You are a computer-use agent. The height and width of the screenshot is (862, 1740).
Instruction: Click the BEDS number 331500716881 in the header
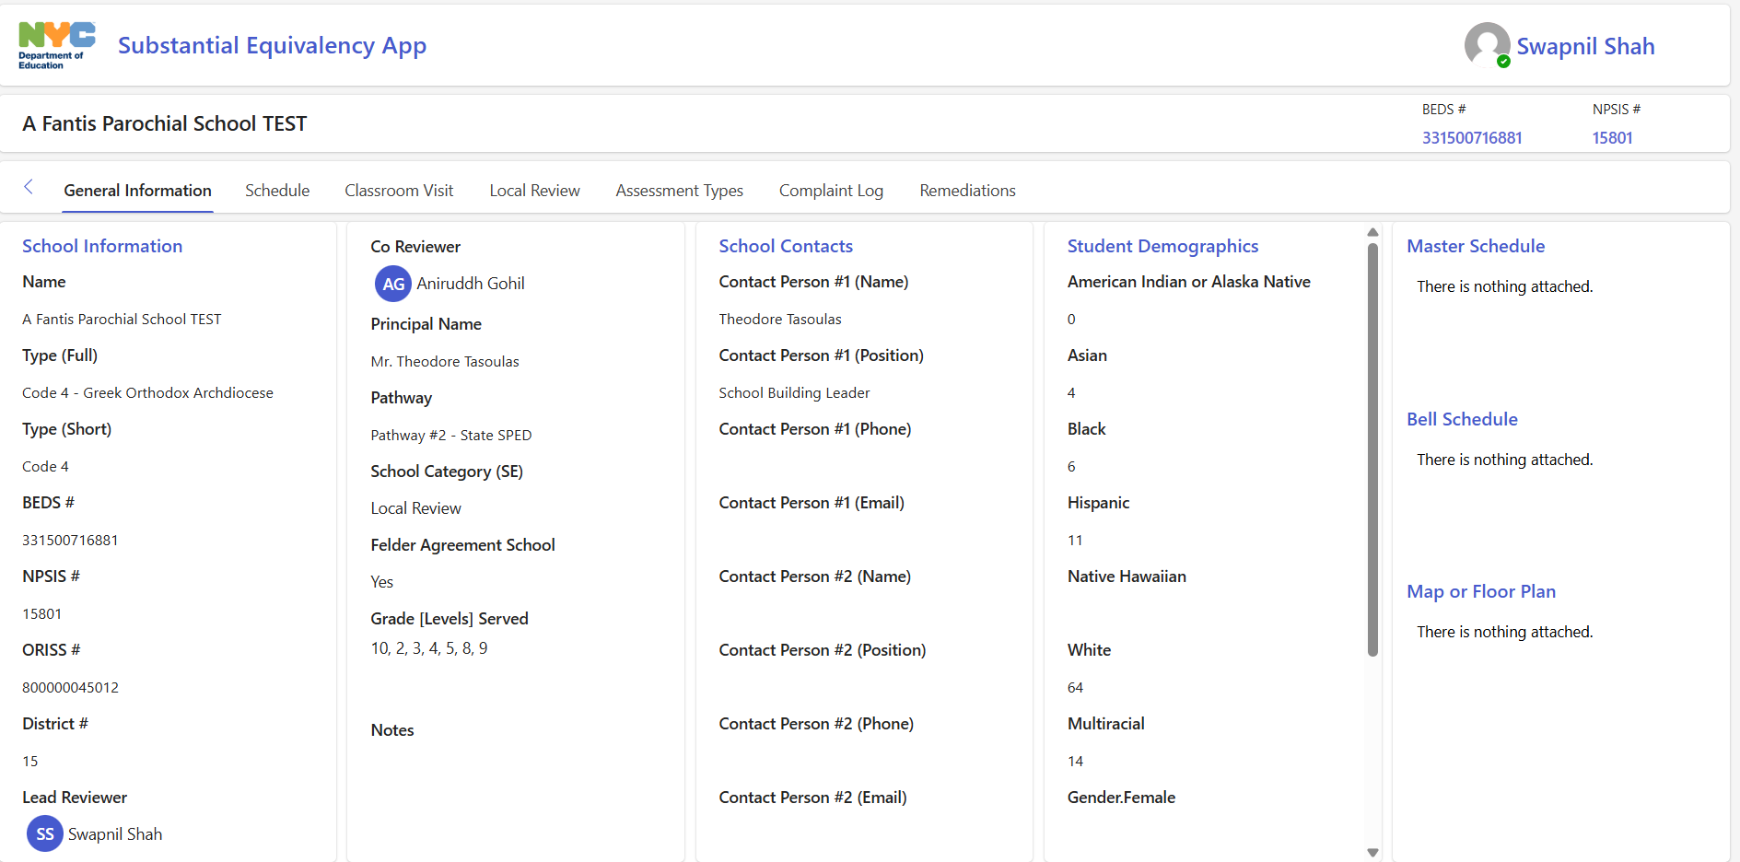tap(1471, 138)
